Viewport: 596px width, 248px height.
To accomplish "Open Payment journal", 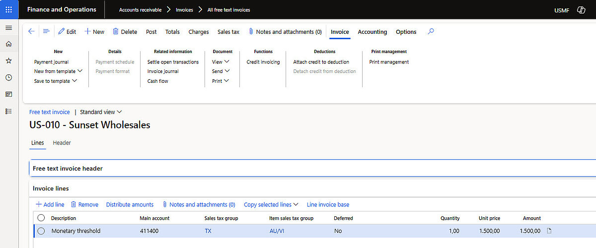I will click(51, 62).
